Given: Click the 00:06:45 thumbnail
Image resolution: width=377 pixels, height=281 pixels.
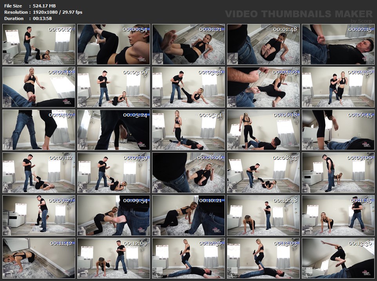Looking at the screenshot, I should point(338,130).
